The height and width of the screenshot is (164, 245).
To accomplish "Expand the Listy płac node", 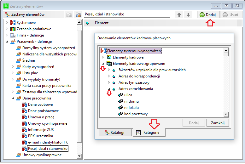I will (13, 73).
